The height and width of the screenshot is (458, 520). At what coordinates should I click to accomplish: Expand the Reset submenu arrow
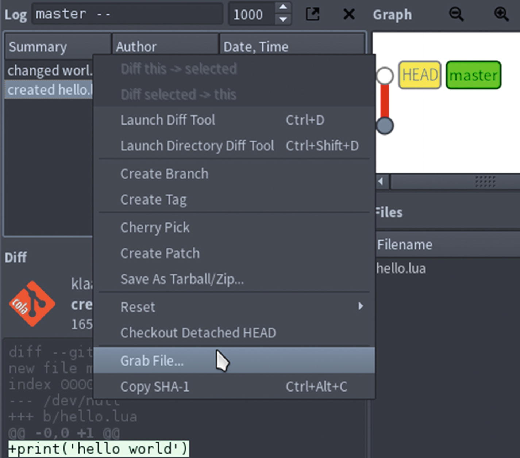(361, 306)
